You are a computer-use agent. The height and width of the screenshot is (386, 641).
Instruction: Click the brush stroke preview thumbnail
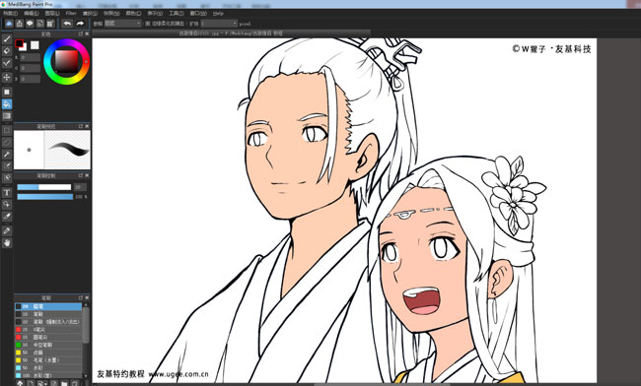[67, 150]
